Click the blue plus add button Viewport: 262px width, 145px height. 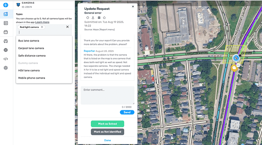click(x=6, y=5)
